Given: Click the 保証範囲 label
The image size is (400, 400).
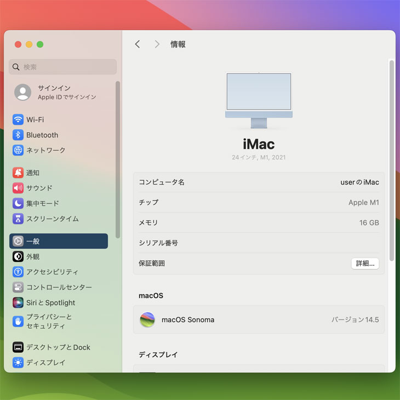Looking at the screenshot, I should click(x=152, y=263).
